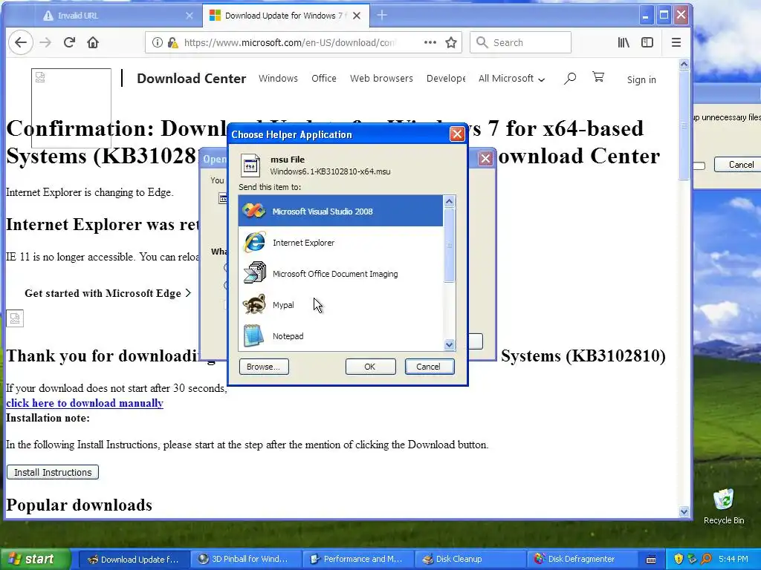Open the Library icon in toolbar
This screenshot has height=570, width=761.
tap(624, 42)
